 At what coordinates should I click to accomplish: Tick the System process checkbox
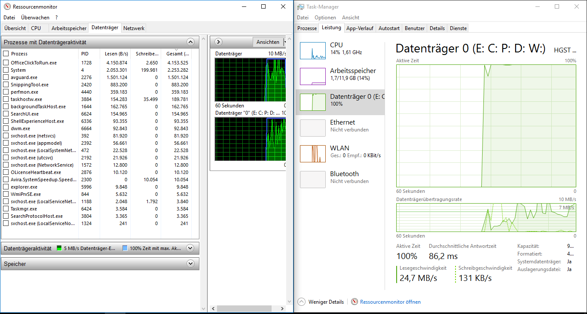coord(6,70)
